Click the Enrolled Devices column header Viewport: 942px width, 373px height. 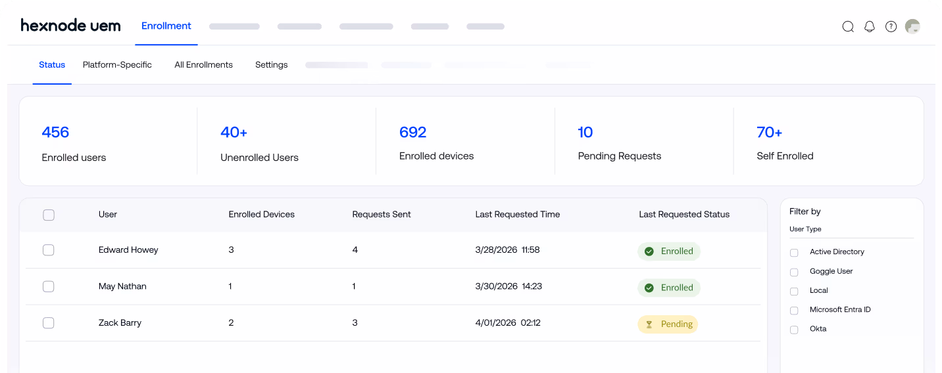262,214
